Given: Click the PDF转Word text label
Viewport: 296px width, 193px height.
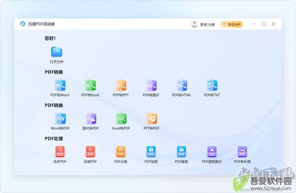Looking at the screenshot, I should pyautogui.click(x=60, y=95).
